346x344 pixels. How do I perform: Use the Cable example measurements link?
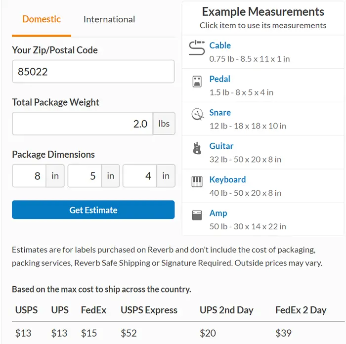coord(220,45)
